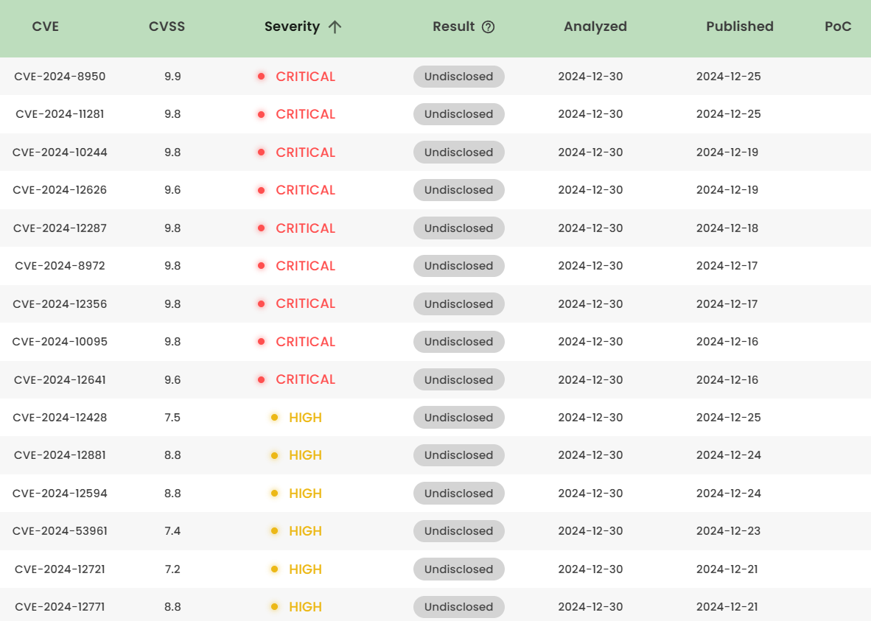Screen dimensions: 871x621
Task: Open CVE-2024-8950 entry
Action: click(60, 77)
